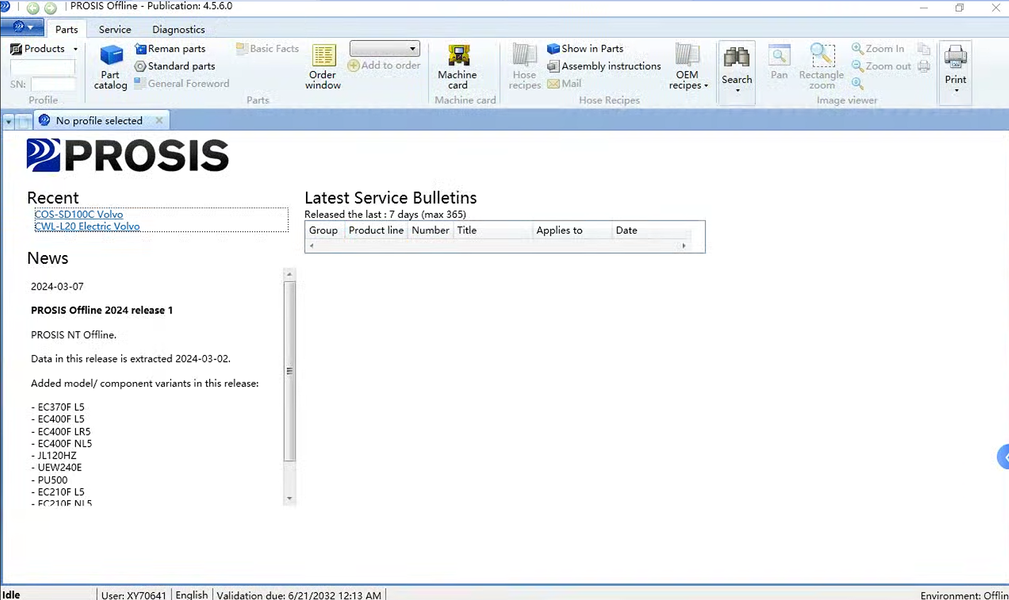Image resolution: width=1009 pixels, height=600 pixels.
Task: Sort by Number column header
Action: [x=430, y=230]
